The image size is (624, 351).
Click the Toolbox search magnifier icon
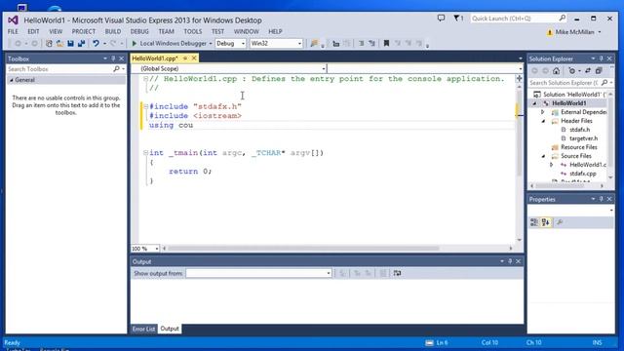pos(116,69)
